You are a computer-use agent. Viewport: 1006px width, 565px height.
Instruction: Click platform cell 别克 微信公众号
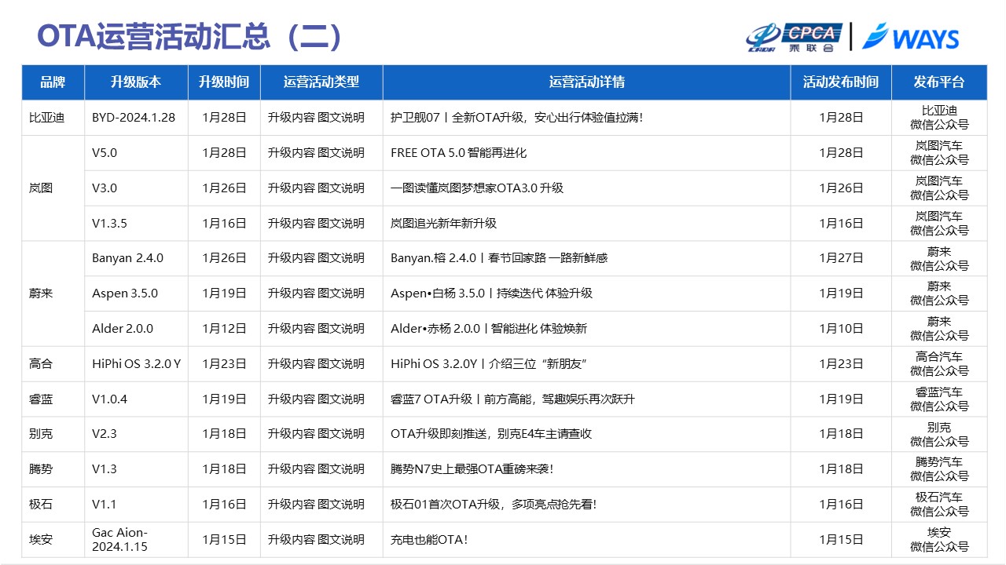[939, 434]
